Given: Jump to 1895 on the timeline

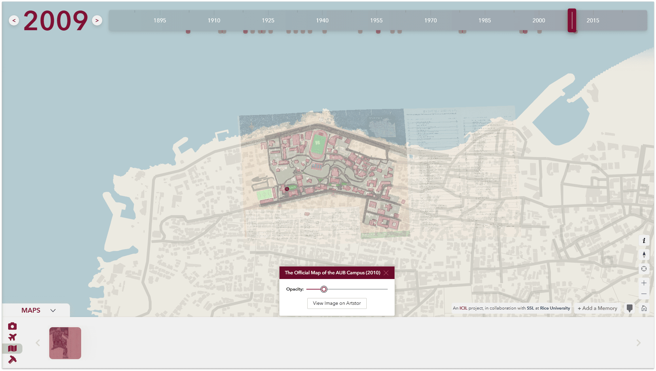Looking at the screenshot, I should (160, 20).
